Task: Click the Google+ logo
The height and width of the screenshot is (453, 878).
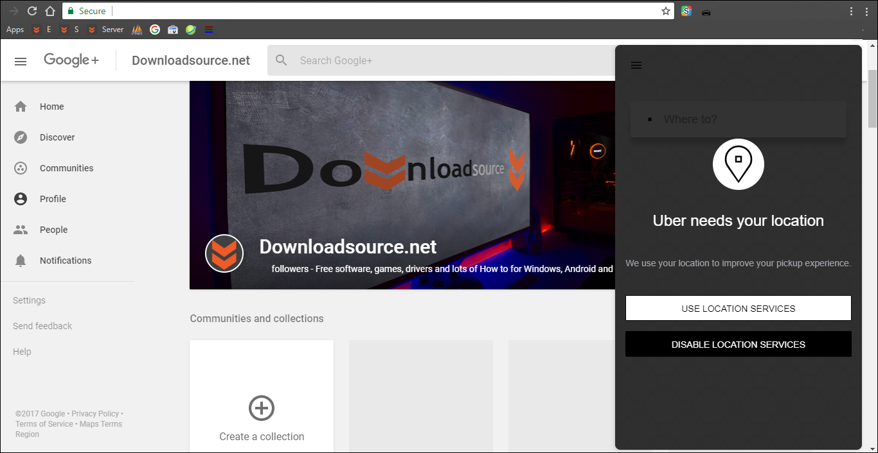Action: coord(71,60)
